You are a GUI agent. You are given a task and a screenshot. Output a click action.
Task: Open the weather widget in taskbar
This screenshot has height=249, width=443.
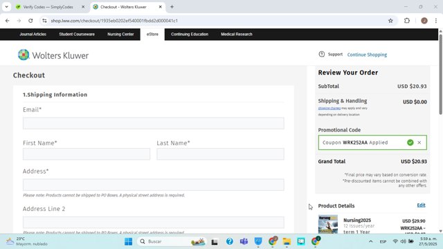pyautogui.click(x=27, y=241)
